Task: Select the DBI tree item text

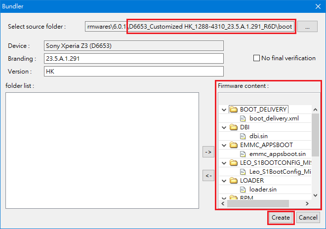Action: click(x=244, y=127)
